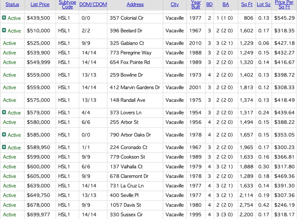Sort by the BD bedrooms header
Image resolution: width=297 pixels, height=219 pixels.
point(209,4)
